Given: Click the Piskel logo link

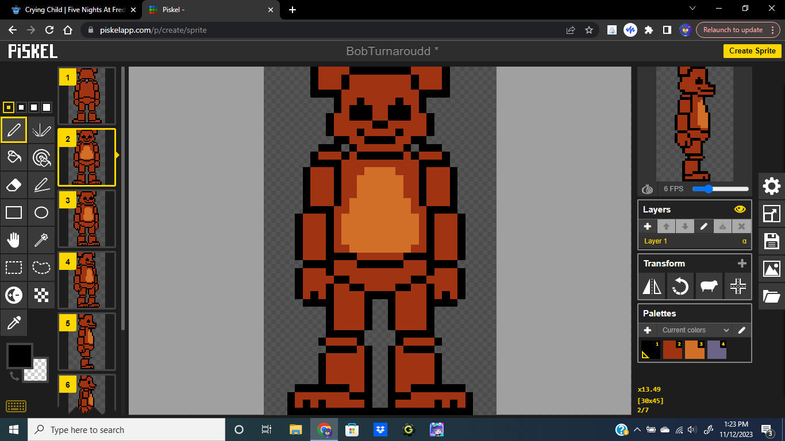Looking at the screenshot, I should (33, 51).
